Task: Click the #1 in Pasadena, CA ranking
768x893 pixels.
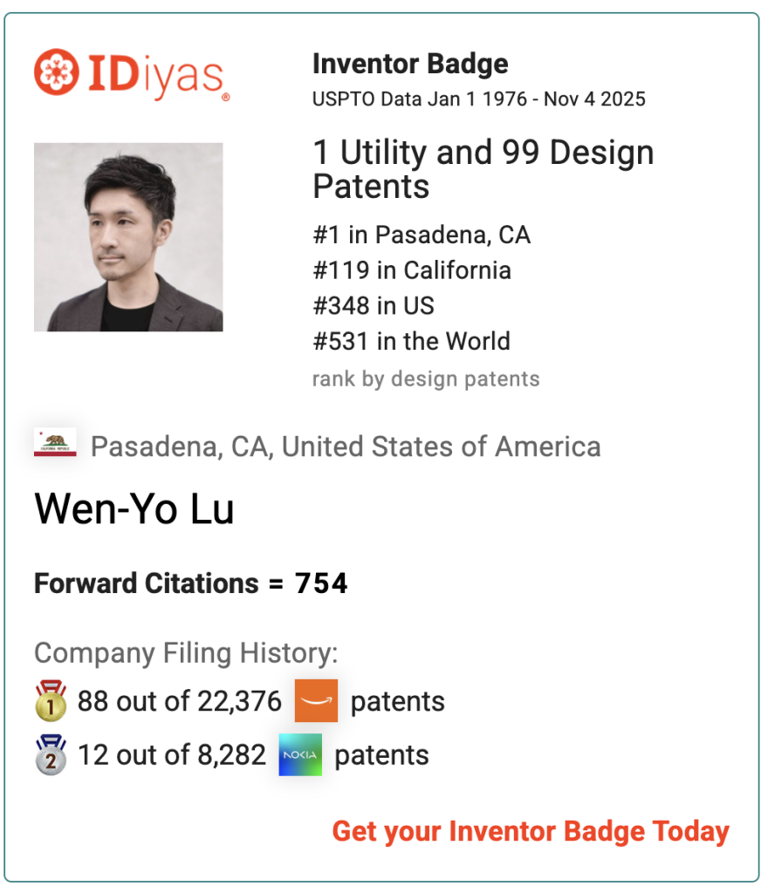Action: (x=422, y=235)
